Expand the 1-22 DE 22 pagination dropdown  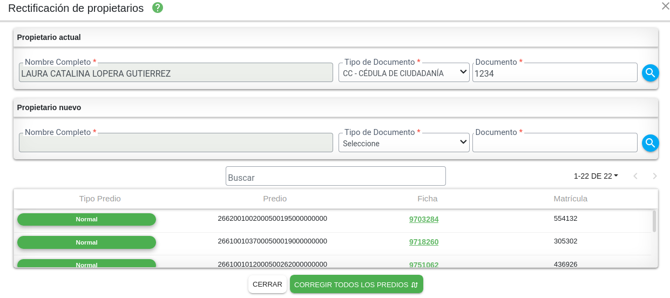(x=596, y=176)
